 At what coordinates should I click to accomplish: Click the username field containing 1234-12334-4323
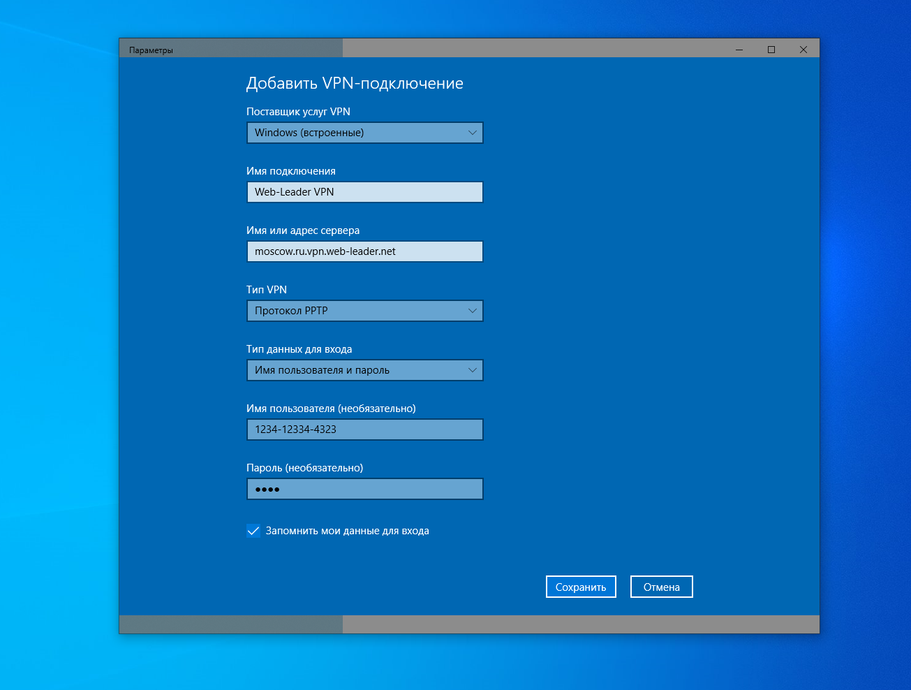tap(364, 429)
